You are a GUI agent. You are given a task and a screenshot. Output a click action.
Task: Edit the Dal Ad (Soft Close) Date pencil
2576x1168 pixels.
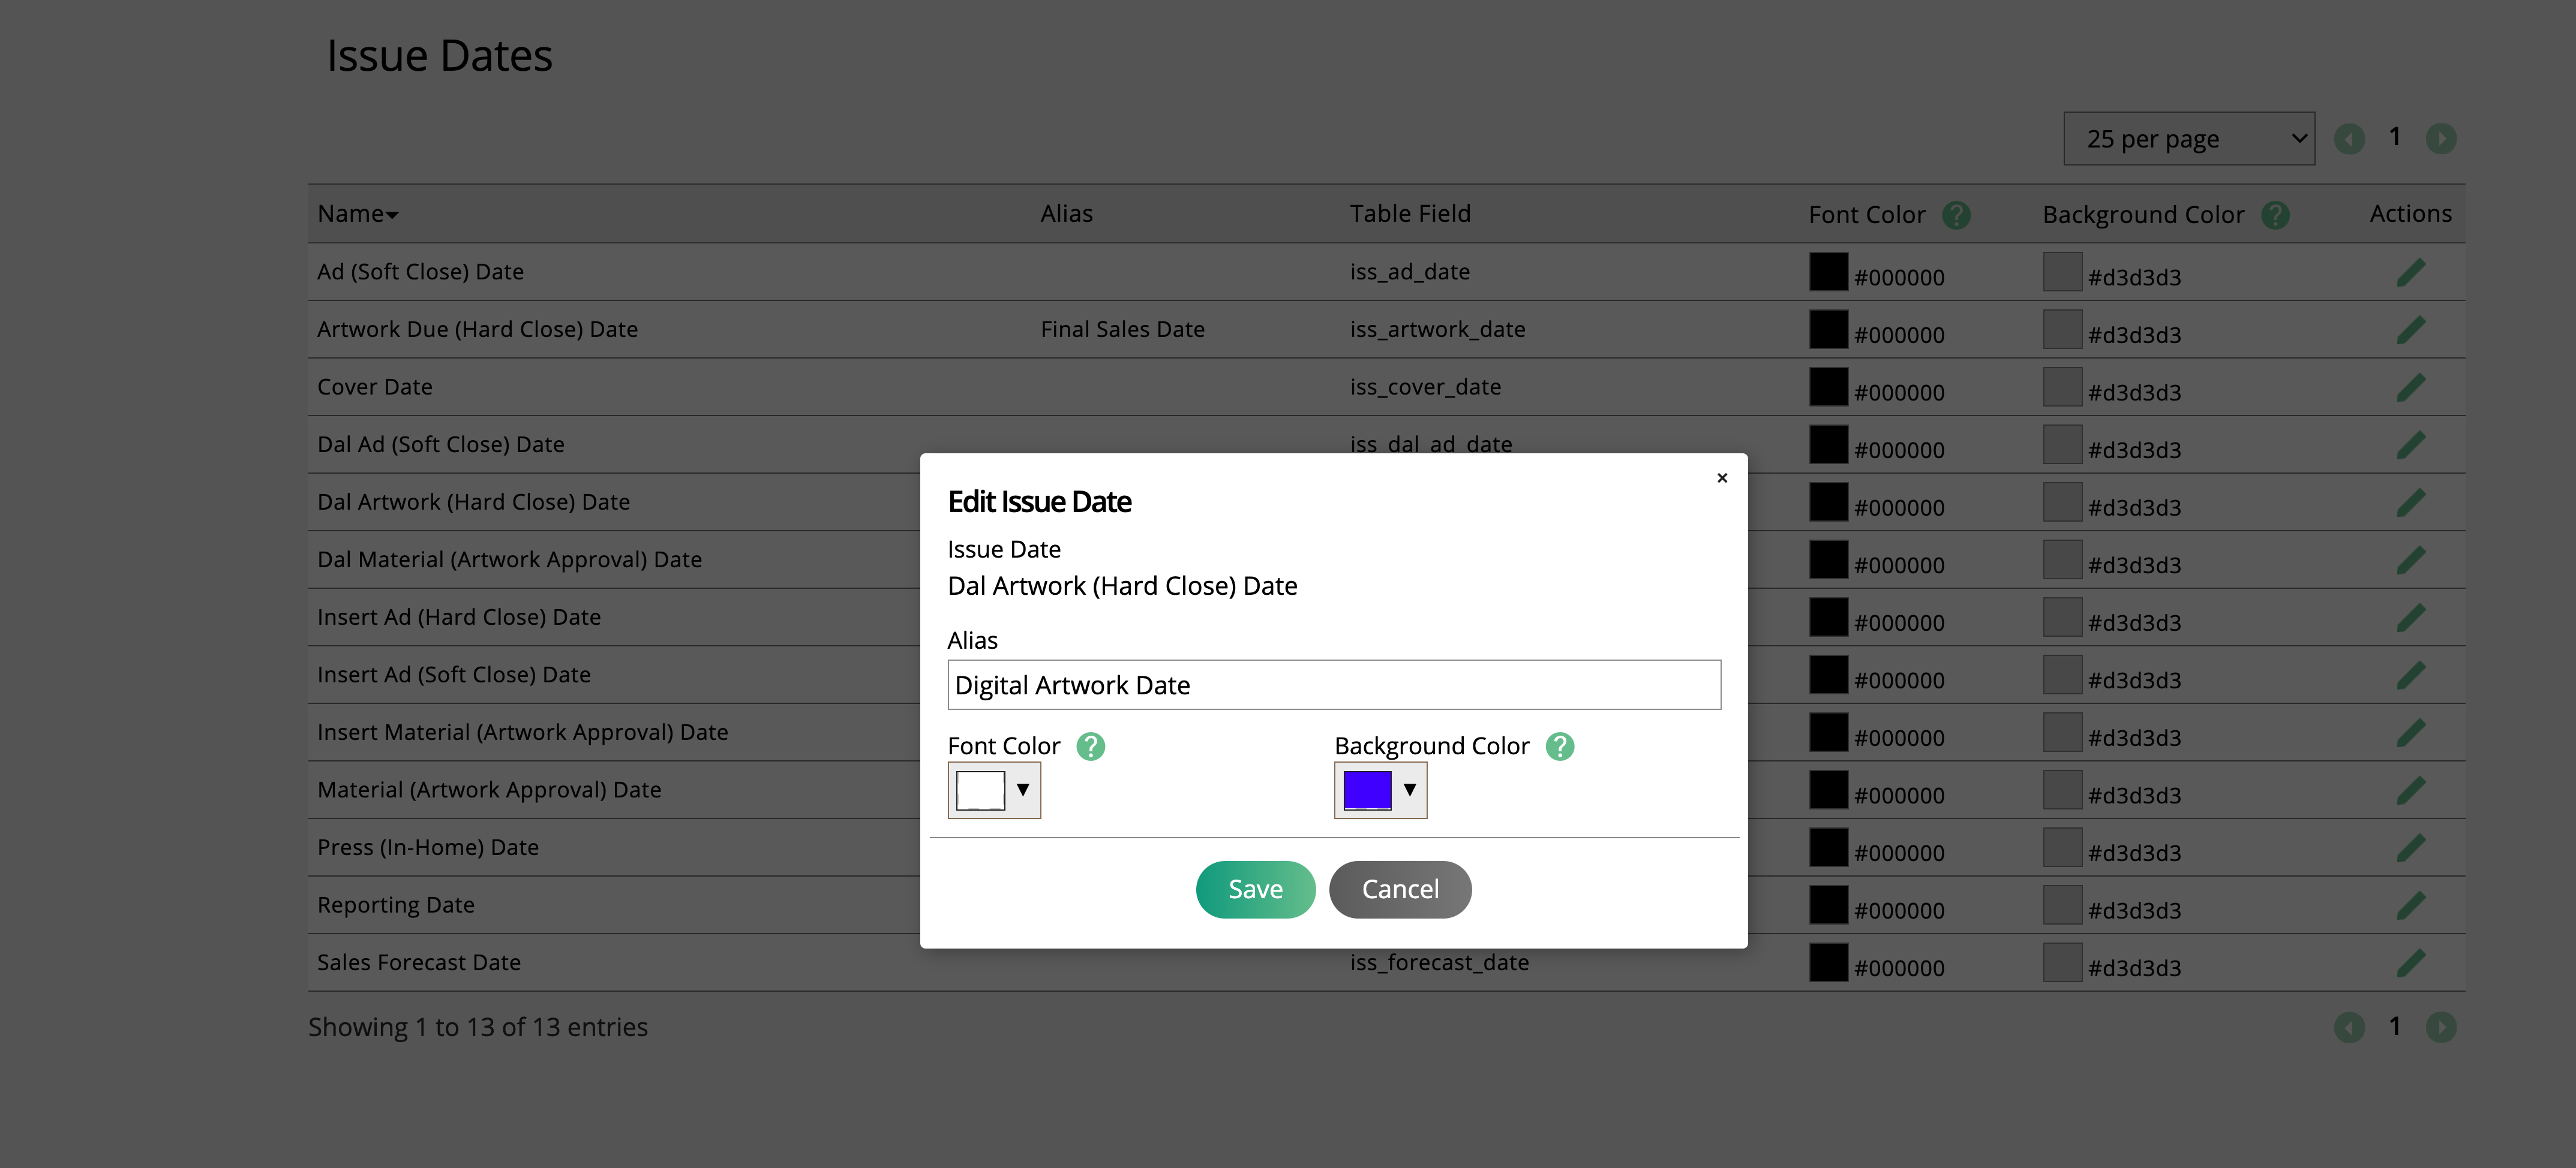tap(2410, 445)
